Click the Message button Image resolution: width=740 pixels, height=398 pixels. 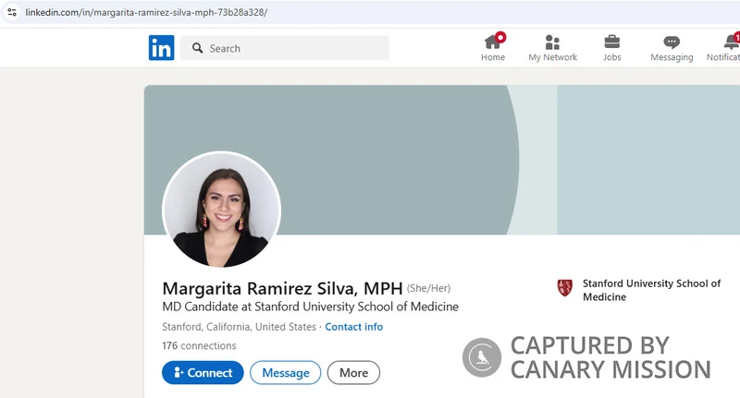(x=286, y=372)
